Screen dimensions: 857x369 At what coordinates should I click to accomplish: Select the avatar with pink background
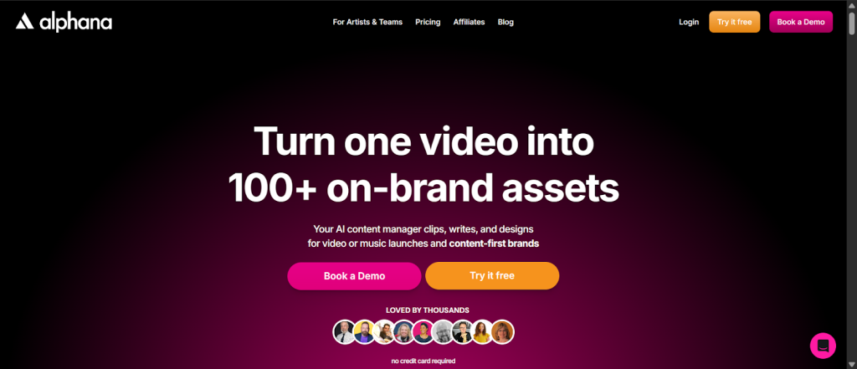423,332
